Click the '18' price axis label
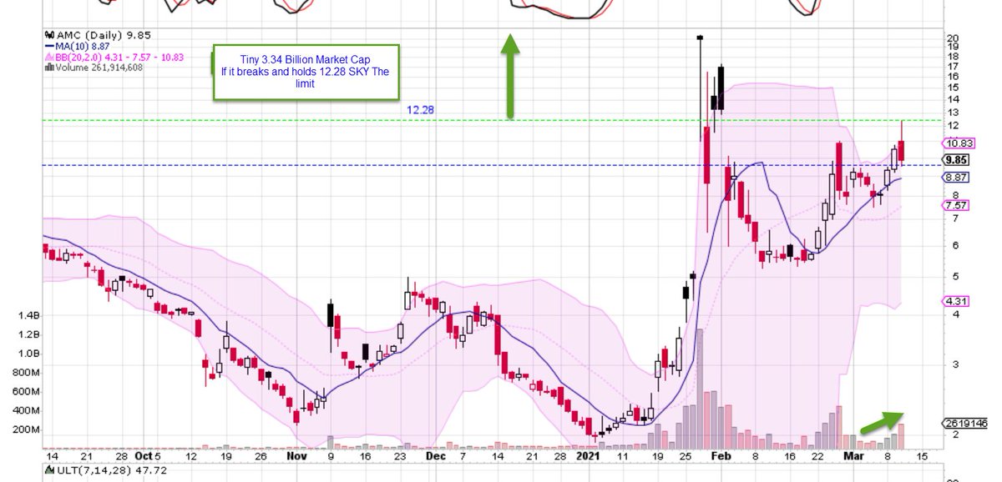 (x=952, y=56)
